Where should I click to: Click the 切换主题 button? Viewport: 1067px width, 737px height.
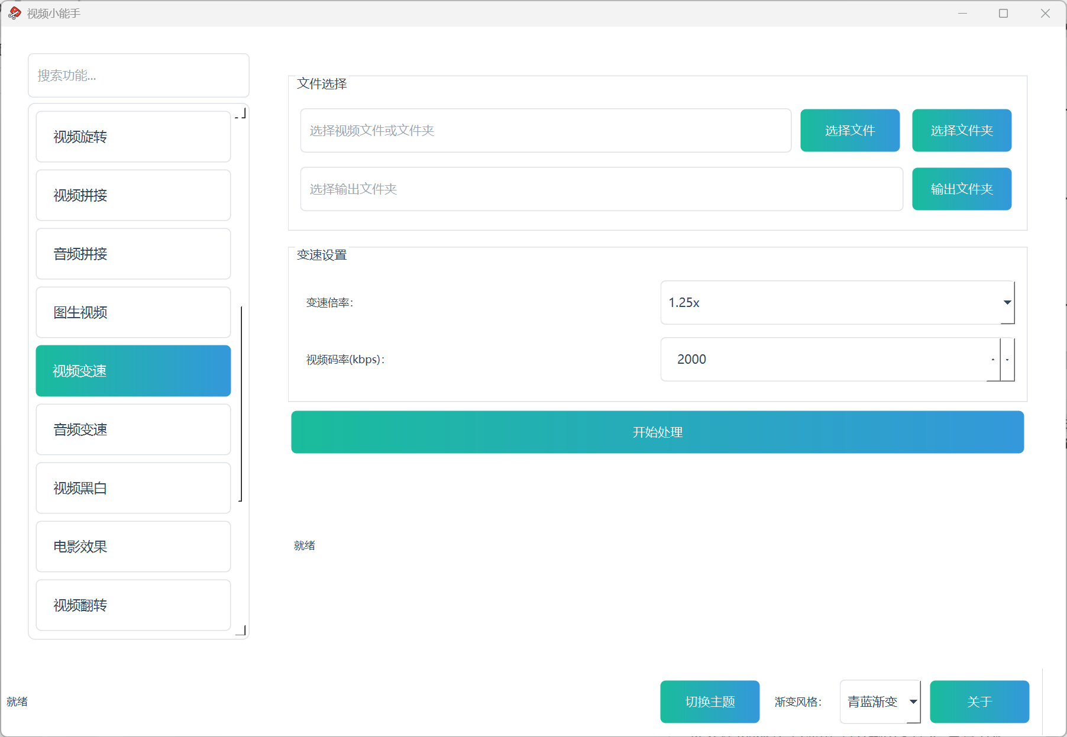(x=710, y=702)
